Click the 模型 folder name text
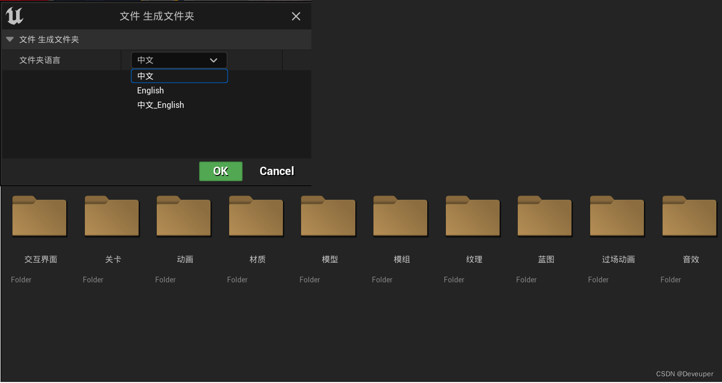Viewport: 722px width, 383px height. [x=330, y=260]
